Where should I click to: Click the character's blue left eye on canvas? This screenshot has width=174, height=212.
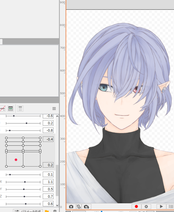104,88
